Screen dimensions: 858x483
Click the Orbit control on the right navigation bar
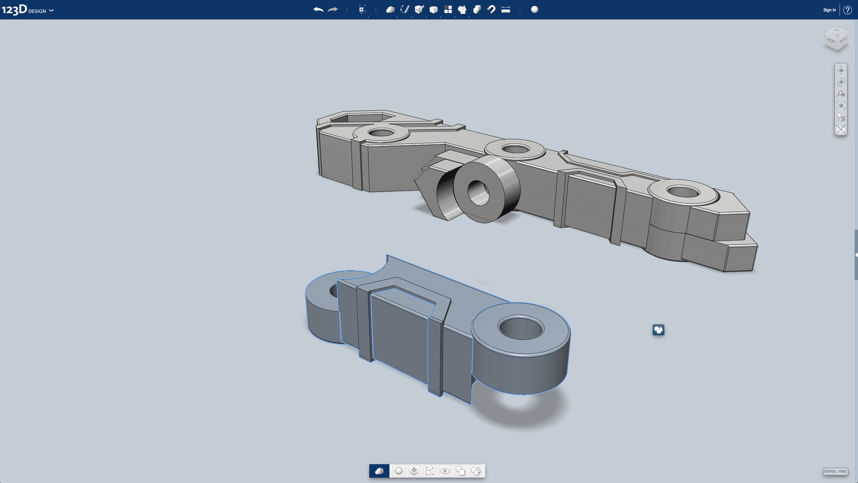[x=841, y=82]
